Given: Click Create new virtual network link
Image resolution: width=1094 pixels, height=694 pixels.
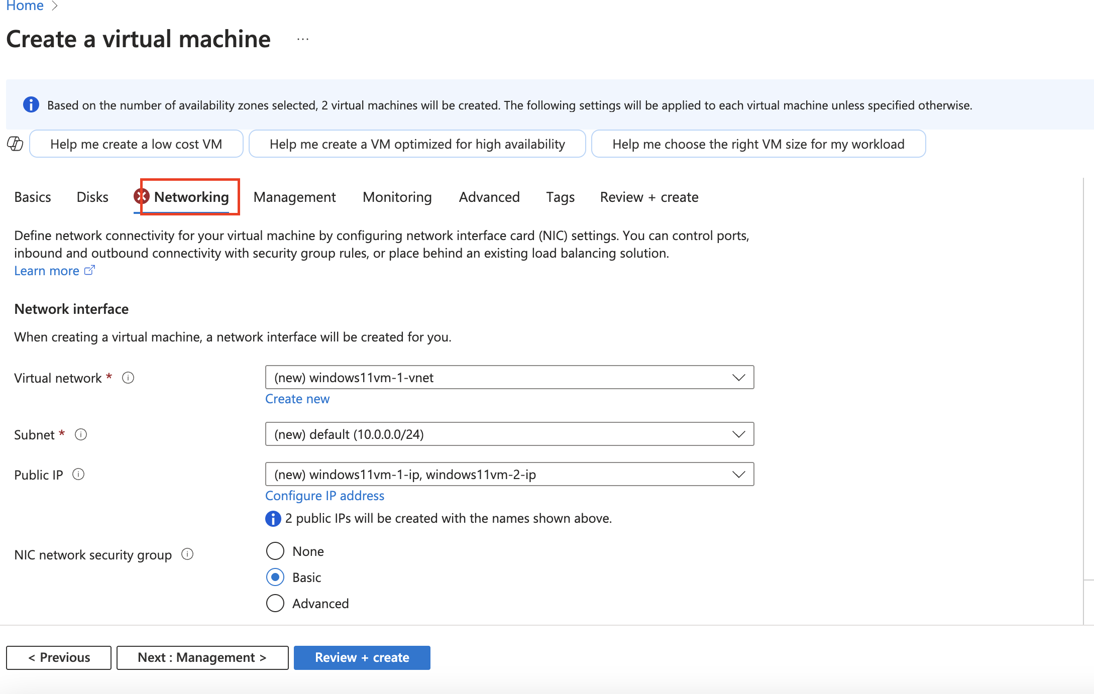Looking at the screenshot, I should (297, 399).
